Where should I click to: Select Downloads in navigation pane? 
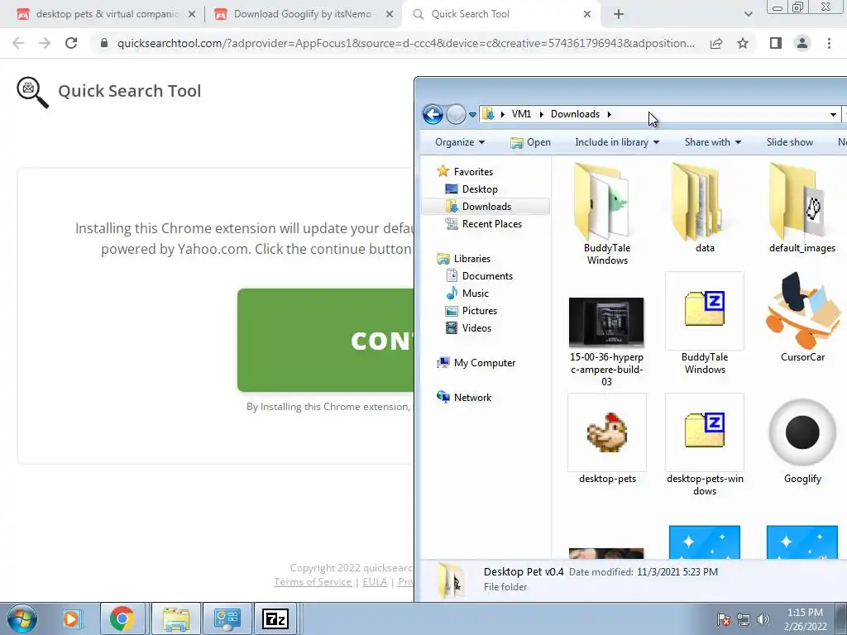(486, 206)
